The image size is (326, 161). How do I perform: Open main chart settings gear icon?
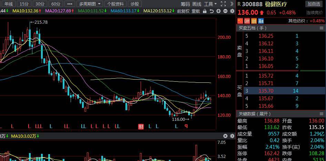click(x=232, y=11)
